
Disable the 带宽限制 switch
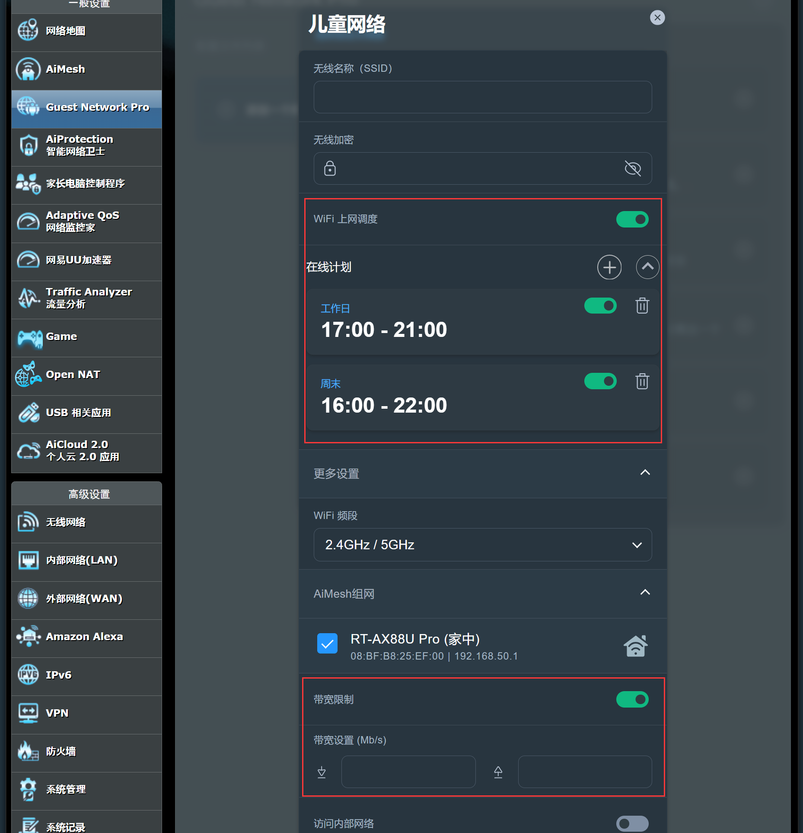coord(632,699)
